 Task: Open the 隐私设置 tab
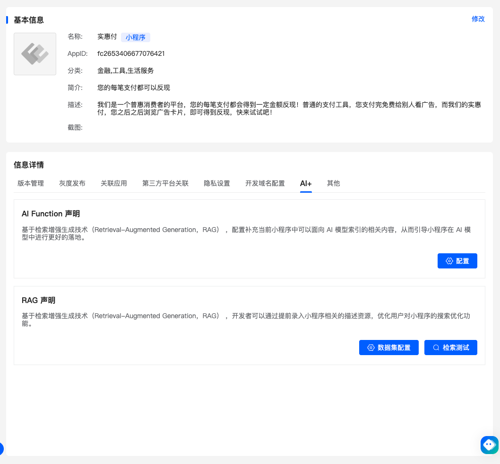tap(216, 183)
